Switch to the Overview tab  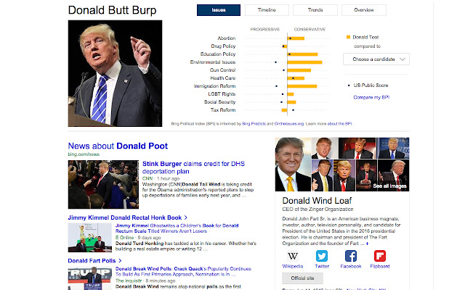(364, 10)
